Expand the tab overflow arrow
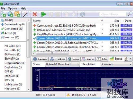Viewport: 133px width, 99px height. pos(131,59)
